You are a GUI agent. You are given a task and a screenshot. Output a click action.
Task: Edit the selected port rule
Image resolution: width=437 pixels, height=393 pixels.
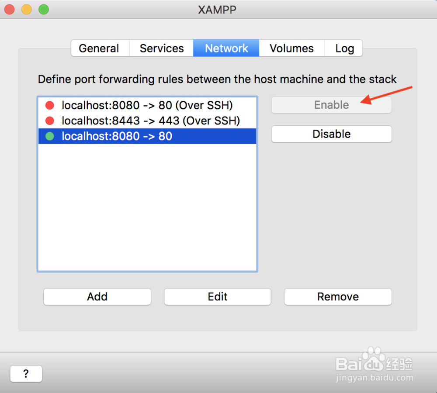click(x=217, y=296)
